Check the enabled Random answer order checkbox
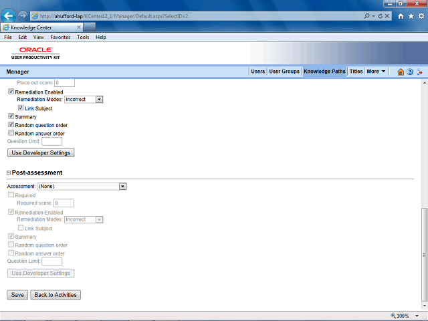 11,133
